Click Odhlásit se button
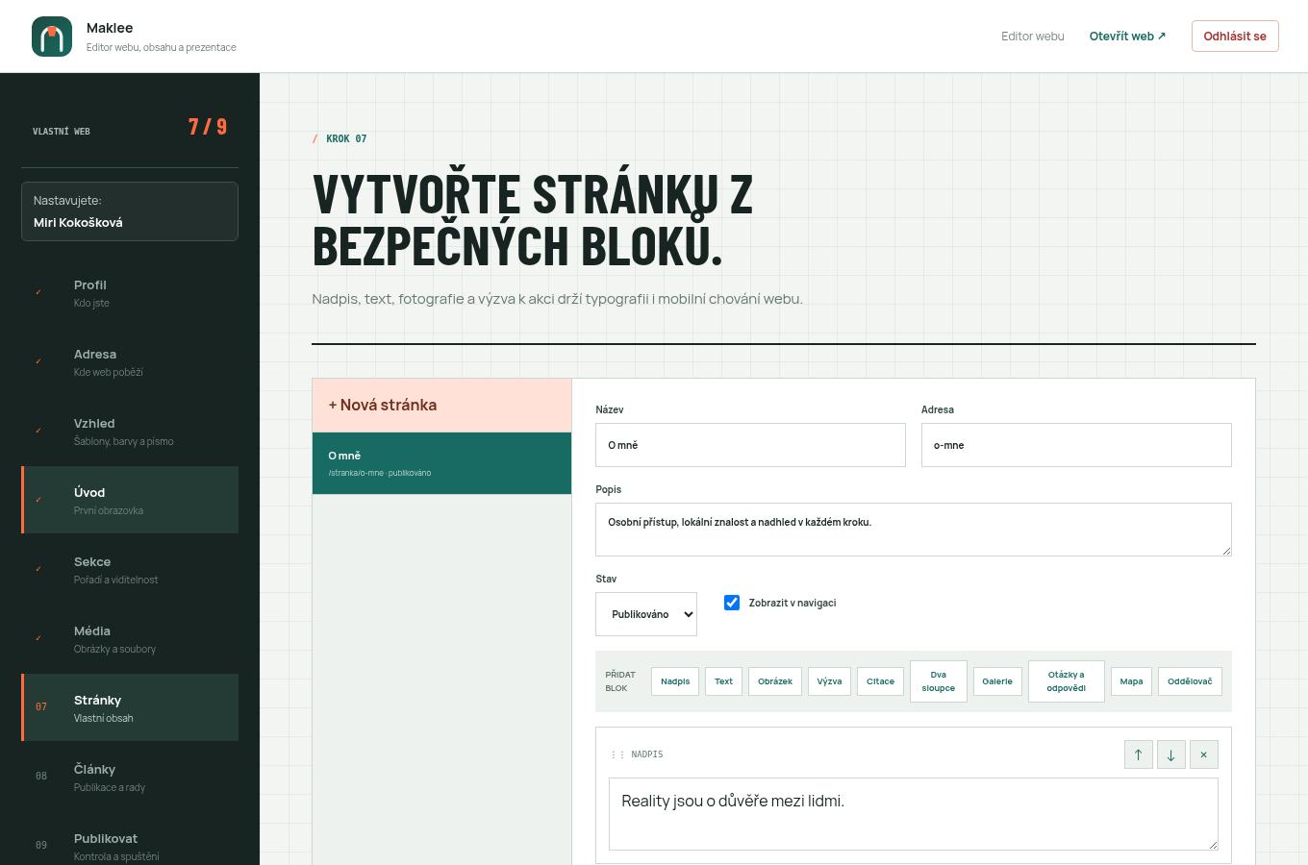The image size is (1308, 865). point(1235,36)
